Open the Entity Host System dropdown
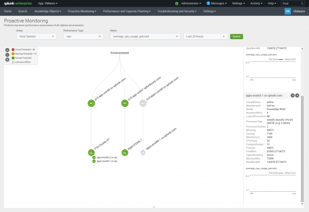The image size is (309, 212). point(37,37)
